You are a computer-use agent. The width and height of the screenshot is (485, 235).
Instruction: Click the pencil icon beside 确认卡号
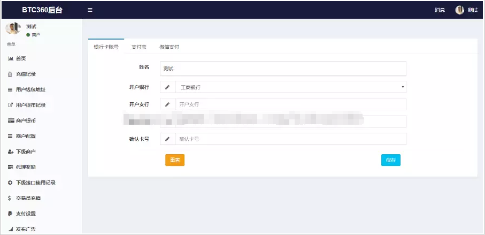pos(167,139)
